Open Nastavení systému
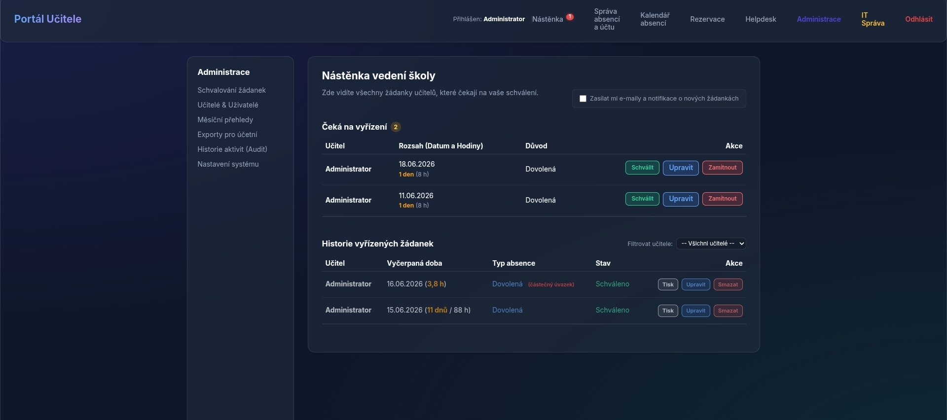Viewport: 947px width, 420px height. (228, 164)
